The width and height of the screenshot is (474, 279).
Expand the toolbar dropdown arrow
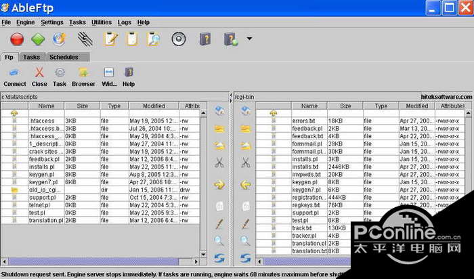click(x=249, y=39)
